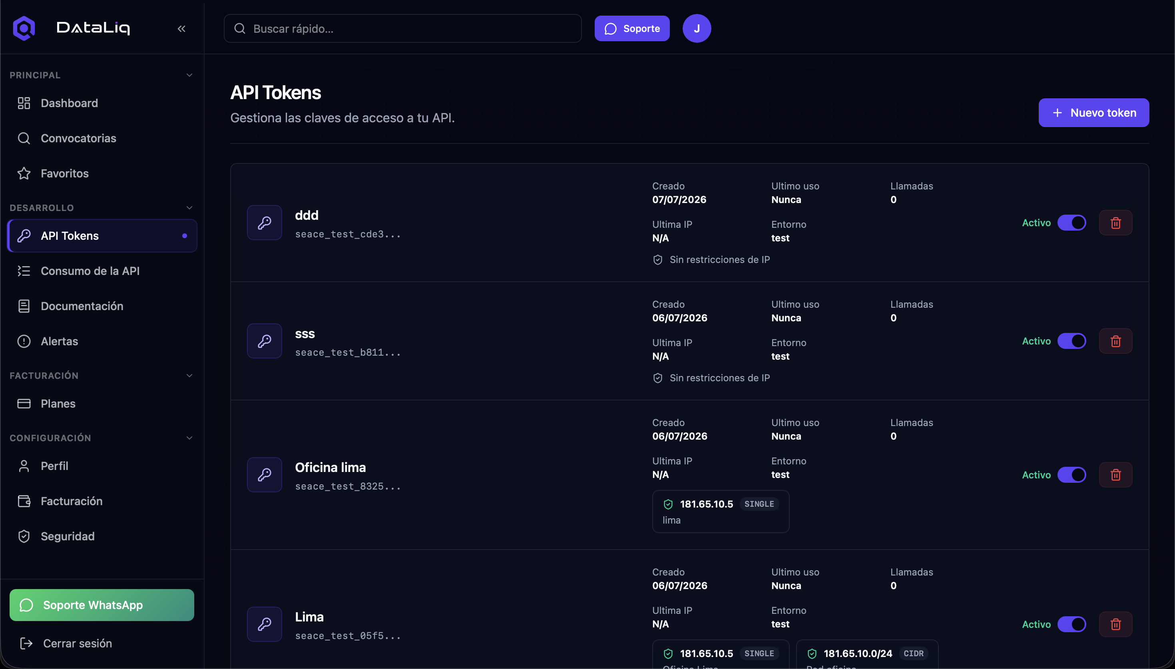Click token key text seace_test_05f5...
Image resolution: width=1175 pixels, height=669 pixels.
pyautogui.click(x=348, y=636)
